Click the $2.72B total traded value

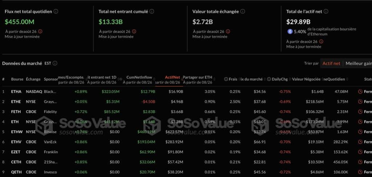tap(203, 22)
